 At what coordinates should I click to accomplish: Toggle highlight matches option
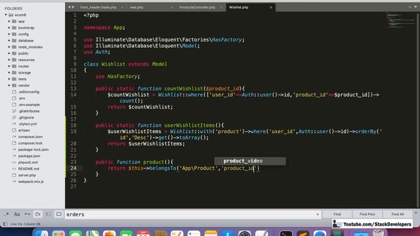pos(58,214)
